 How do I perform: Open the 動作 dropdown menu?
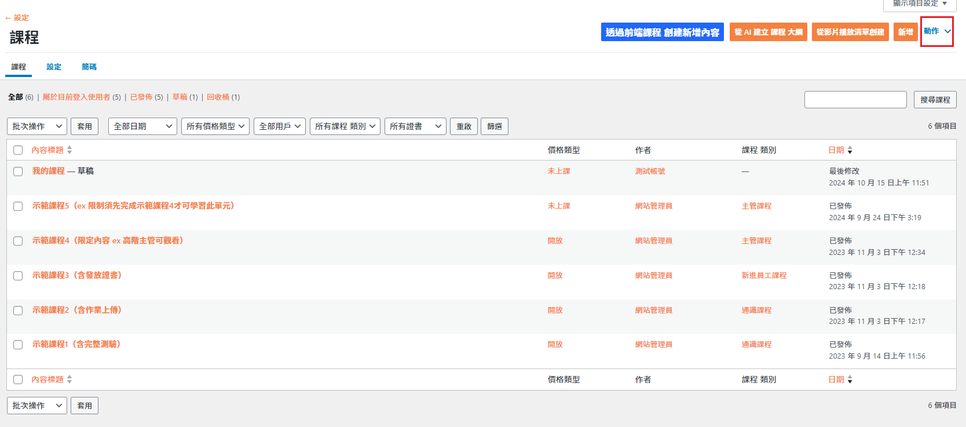click(936, 31)
